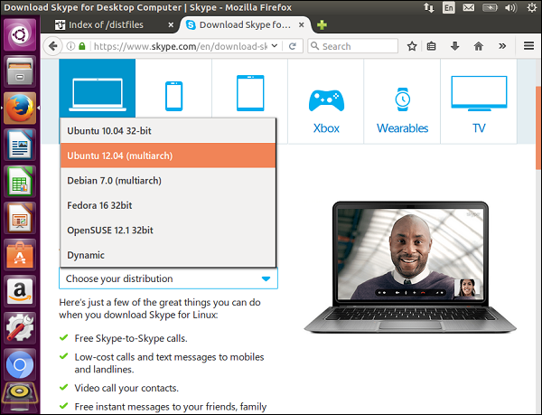Image resolution: width=542 pixels, height=415 pixels.
Task: Select the Mobile phone device tile
Action: point(173,89)
